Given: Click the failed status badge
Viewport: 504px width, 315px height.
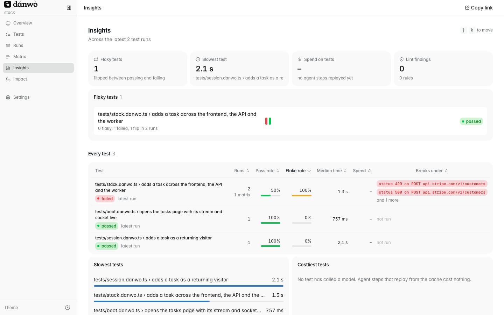Looking at the screenshot, I should click(105, 199).
